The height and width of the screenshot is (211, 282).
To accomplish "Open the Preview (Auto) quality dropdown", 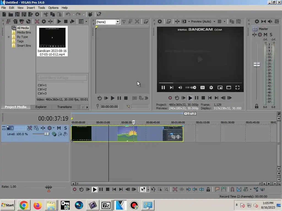I will pos(214,21).
